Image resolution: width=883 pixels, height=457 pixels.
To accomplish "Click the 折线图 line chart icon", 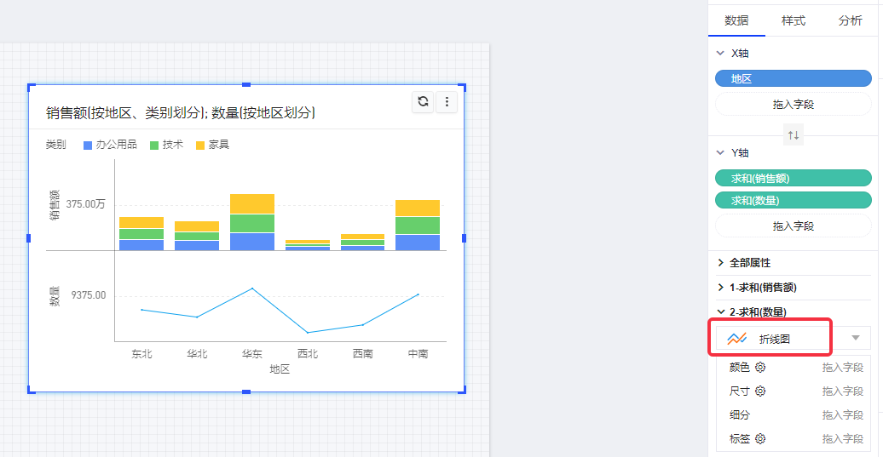I will click(x=736, y=339).
